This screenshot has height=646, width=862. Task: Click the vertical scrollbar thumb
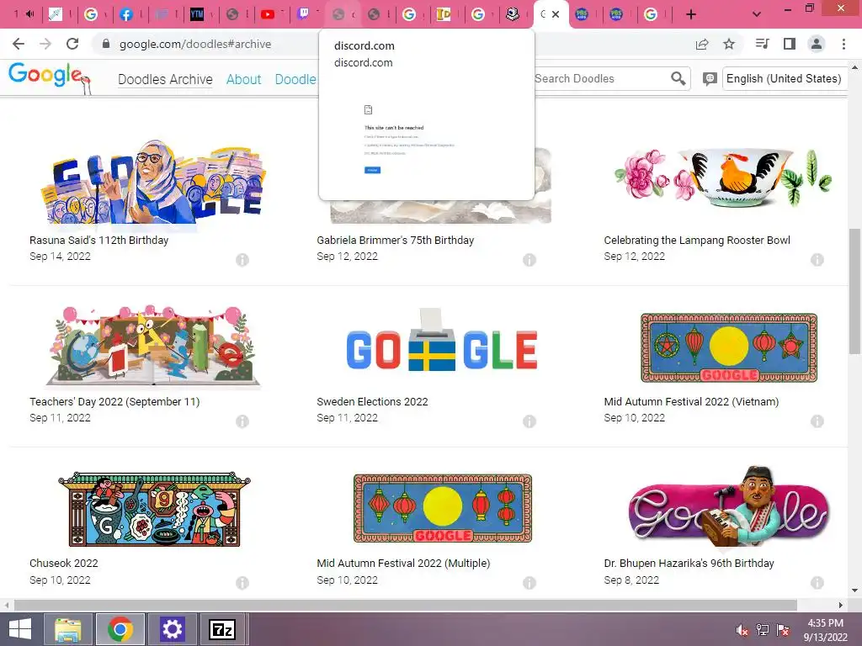854,291
